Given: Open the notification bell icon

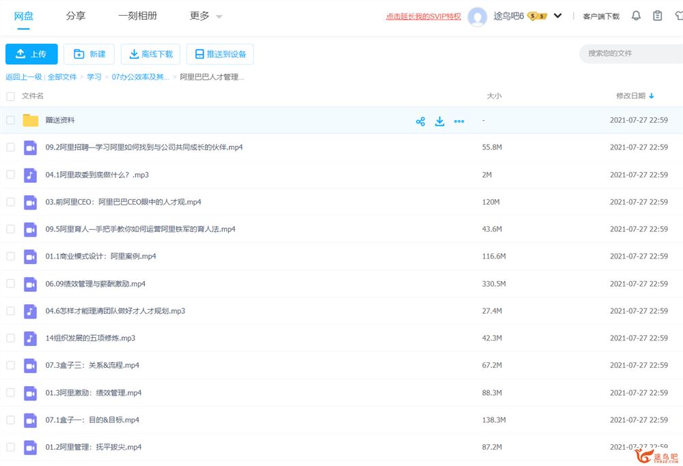Looking at the screenshot, I should [636, 16].
